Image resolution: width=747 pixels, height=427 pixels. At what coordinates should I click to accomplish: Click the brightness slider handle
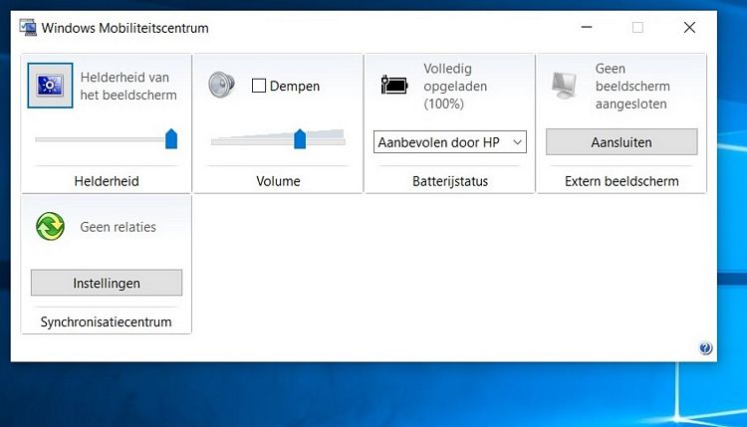coord(171,139)
